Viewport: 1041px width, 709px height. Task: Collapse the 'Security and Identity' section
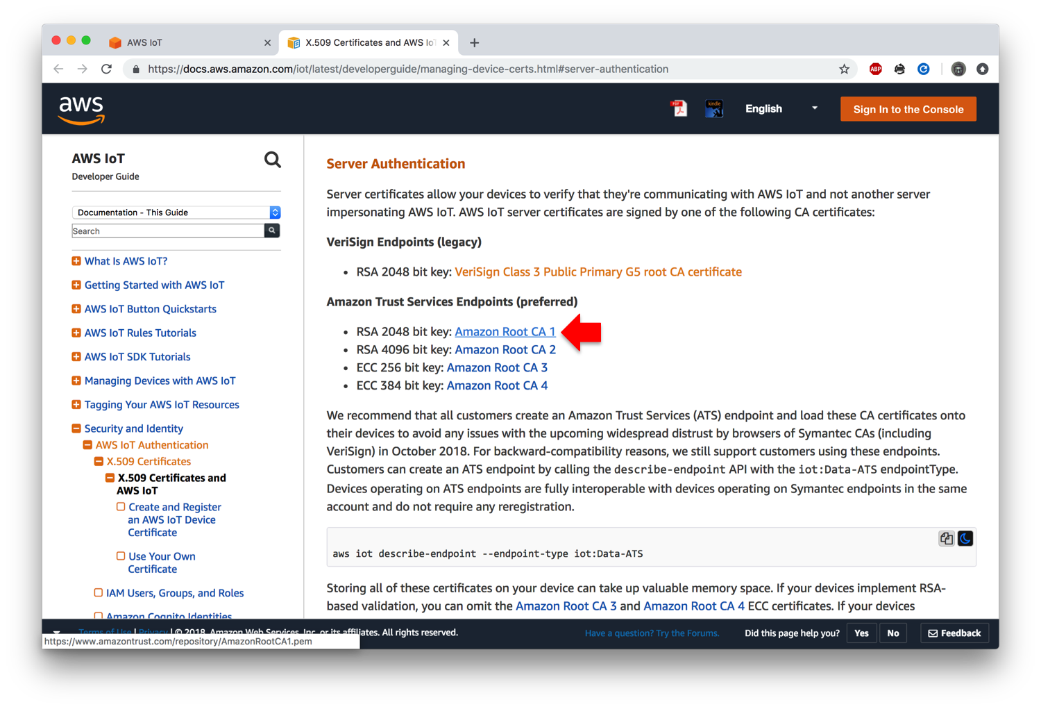(76, 428)
